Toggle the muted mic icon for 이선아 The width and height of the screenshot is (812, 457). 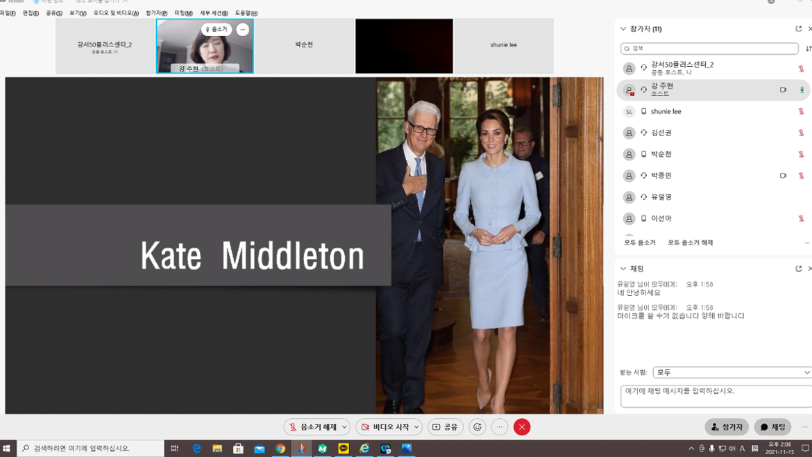coord(801,218)
